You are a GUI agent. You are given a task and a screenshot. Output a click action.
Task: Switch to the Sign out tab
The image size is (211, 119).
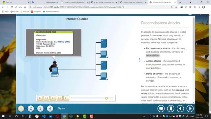coord(15,2)
